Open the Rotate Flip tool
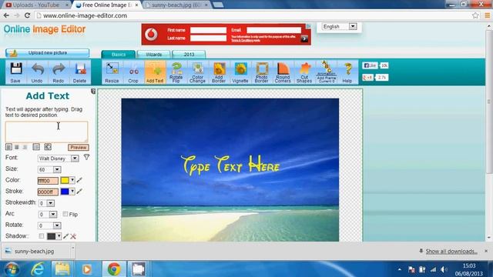The height and width of the screenshot is (277, 493). pyautogui.click(x=176, y=72)
